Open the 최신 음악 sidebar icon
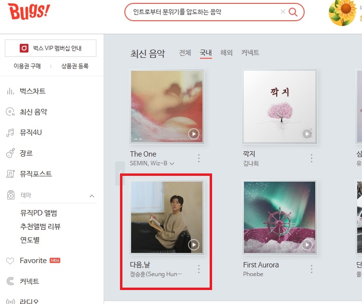 (10, 112)
